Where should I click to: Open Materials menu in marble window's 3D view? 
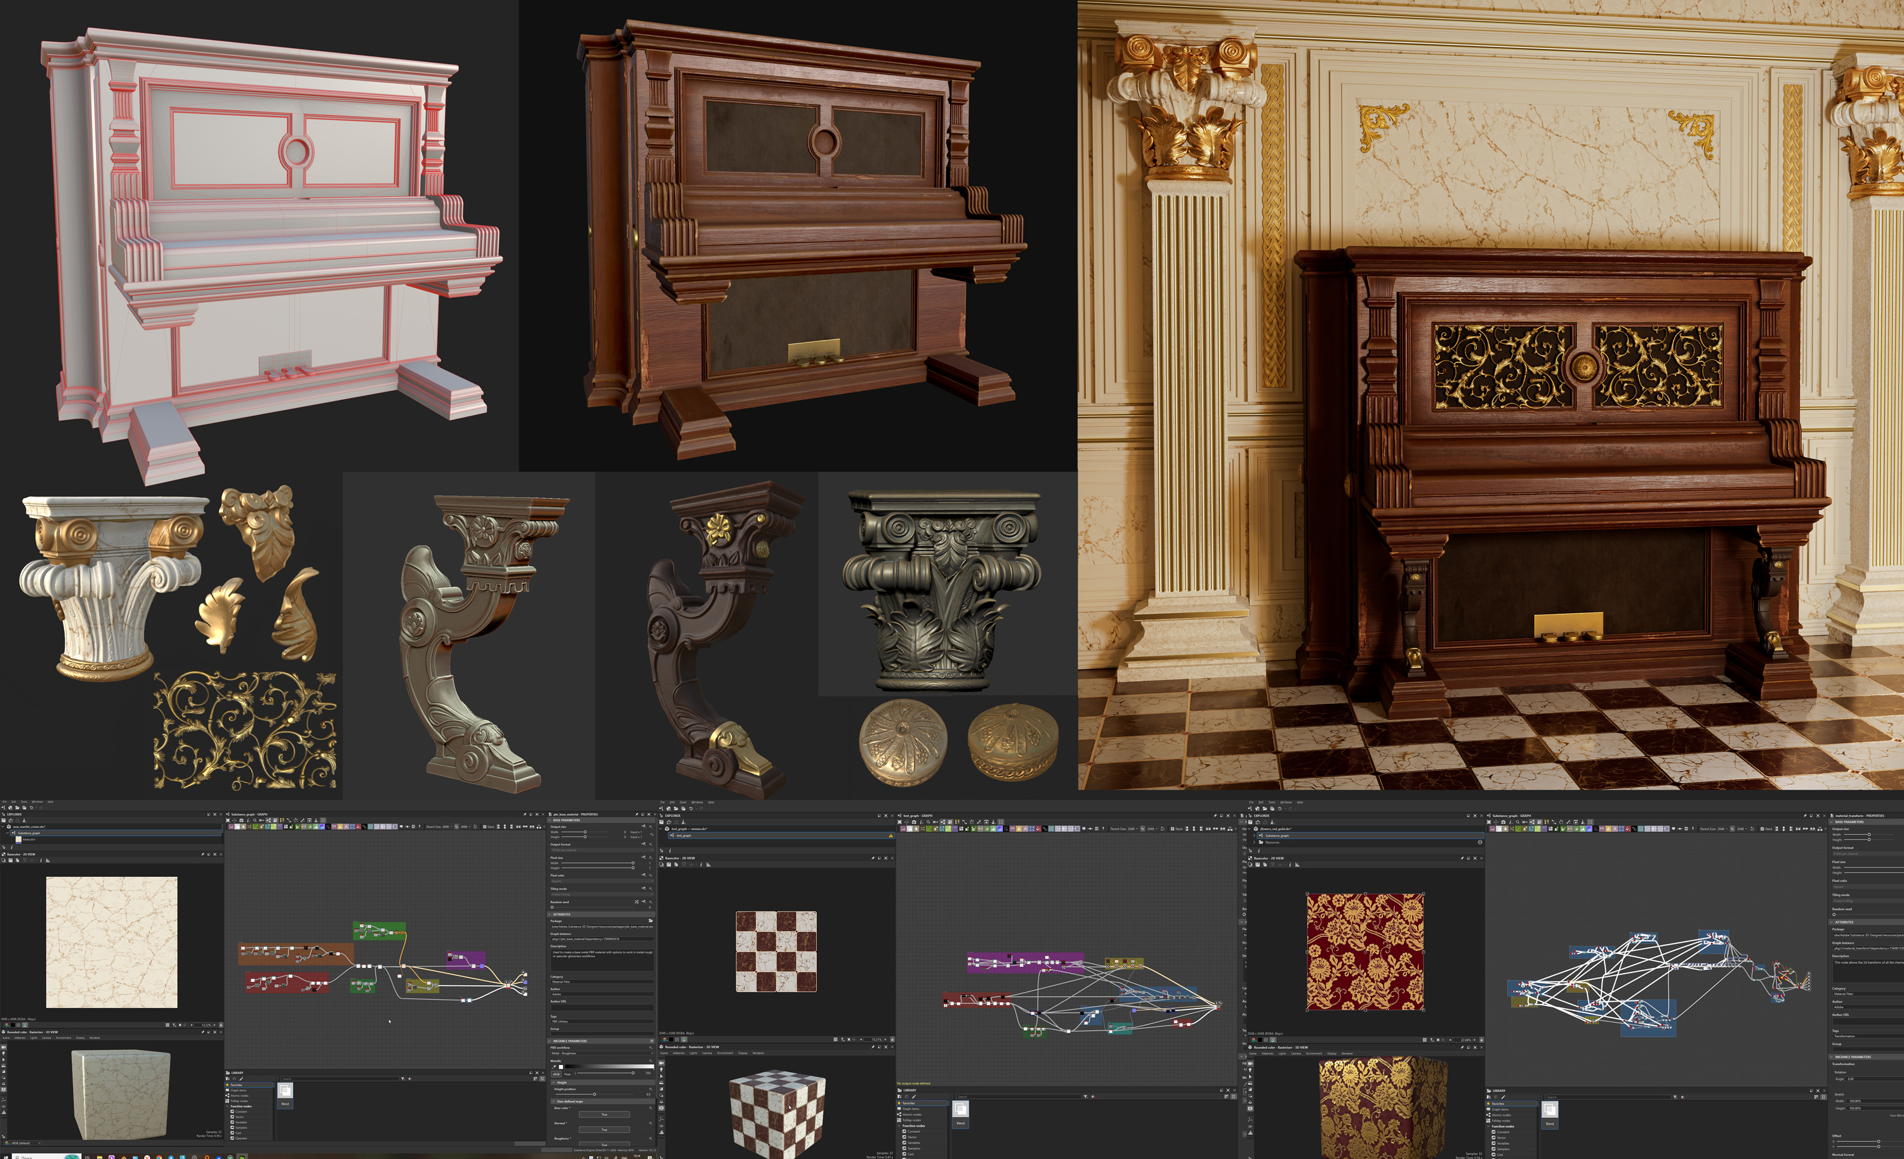pos(20,1038)
